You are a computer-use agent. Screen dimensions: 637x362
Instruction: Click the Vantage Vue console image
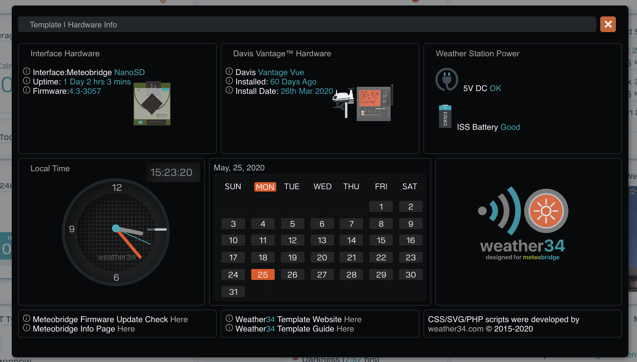click(x=374, y=104)
